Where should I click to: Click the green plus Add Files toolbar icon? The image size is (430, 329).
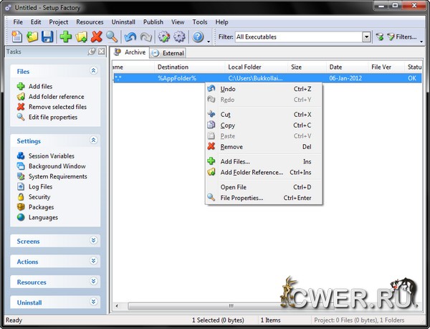coord(66,37)
